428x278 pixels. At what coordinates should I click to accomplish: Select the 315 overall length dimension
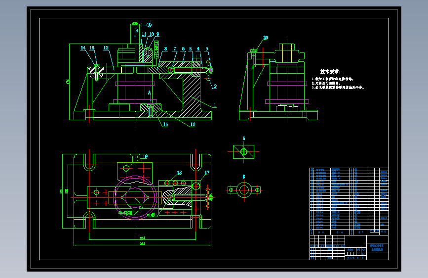143,243
